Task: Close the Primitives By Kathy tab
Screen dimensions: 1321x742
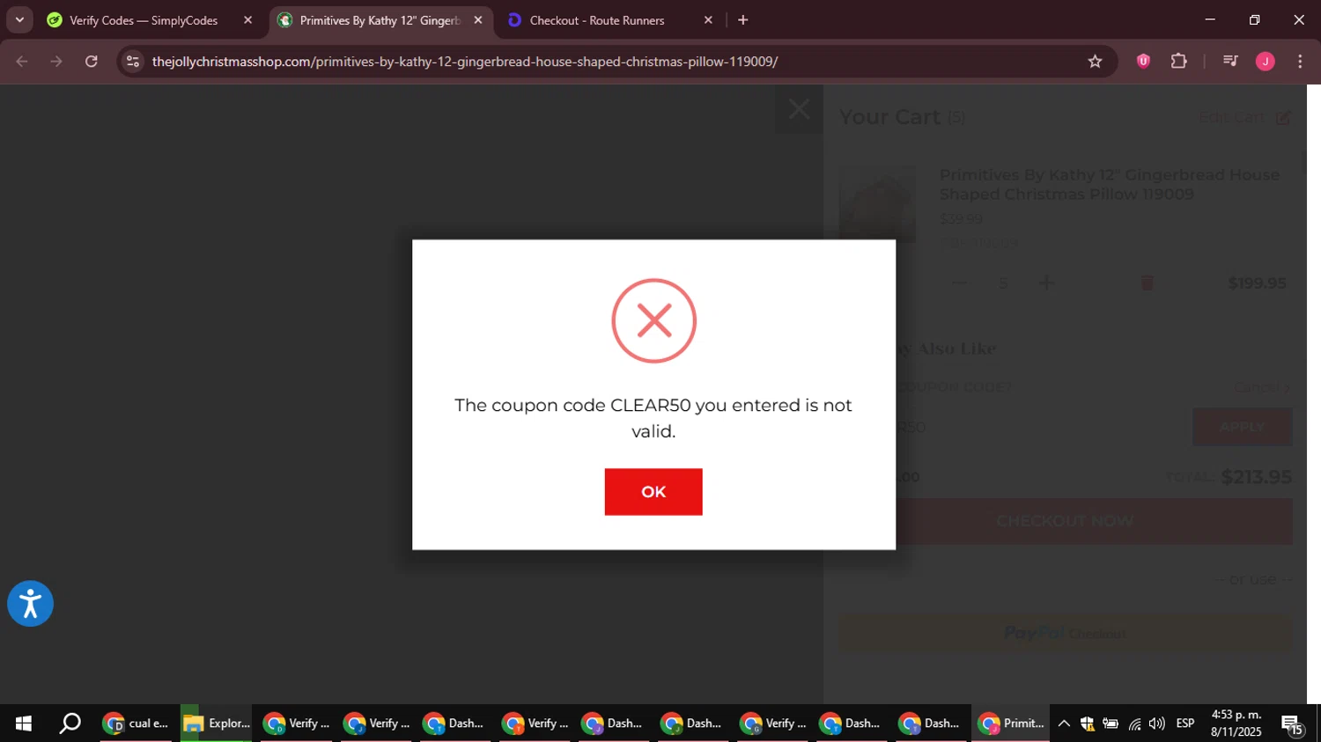Action: (x=478, y=20)
